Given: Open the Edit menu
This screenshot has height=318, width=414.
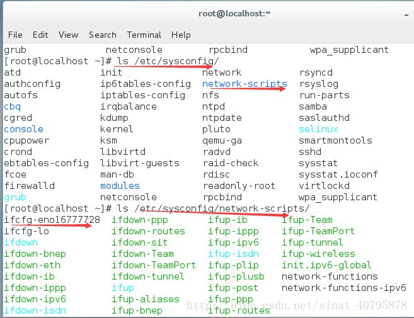Looking at the screenshot, I should 40,35.
